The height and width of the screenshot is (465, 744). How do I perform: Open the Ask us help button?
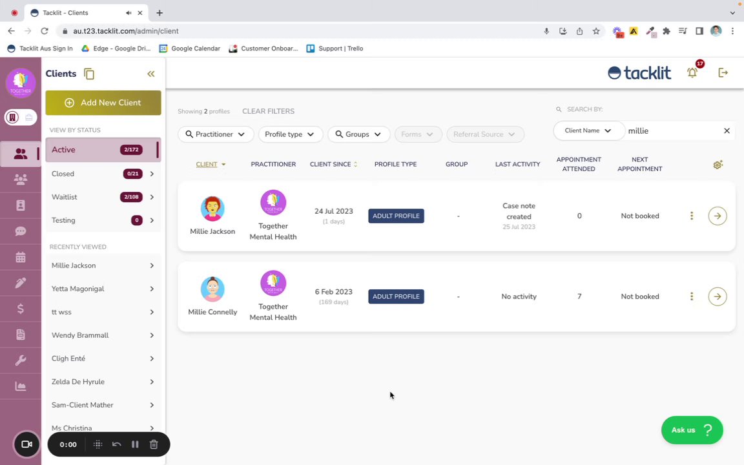tap(692, 430)
